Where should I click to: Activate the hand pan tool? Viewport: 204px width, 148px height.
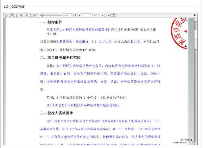pos(113,15)
